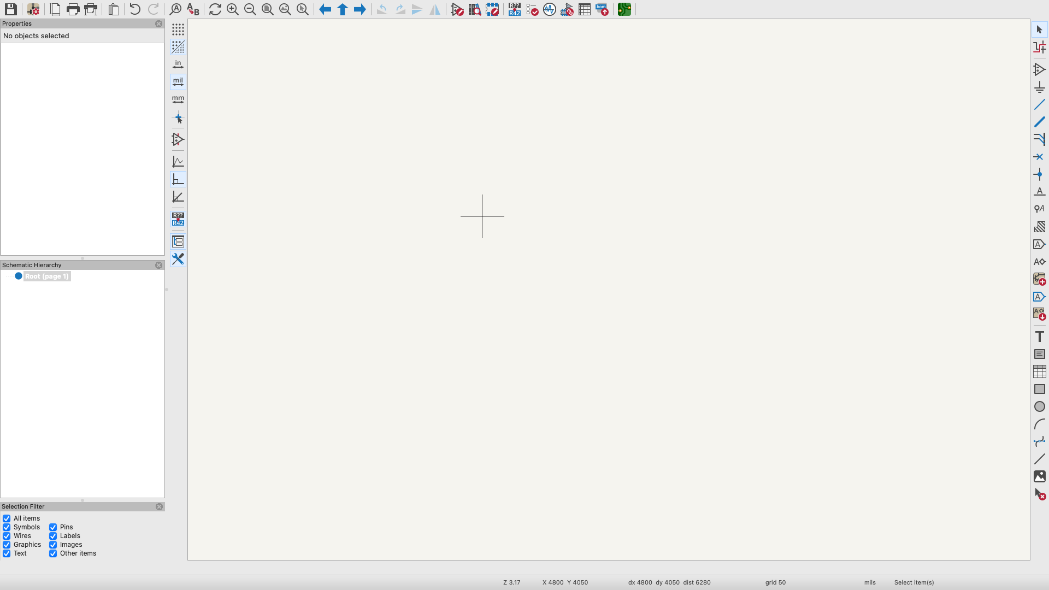This screenshot has height=590, width=1049.
Task: Select the Add Text tool
Action: click(1039, 337)
